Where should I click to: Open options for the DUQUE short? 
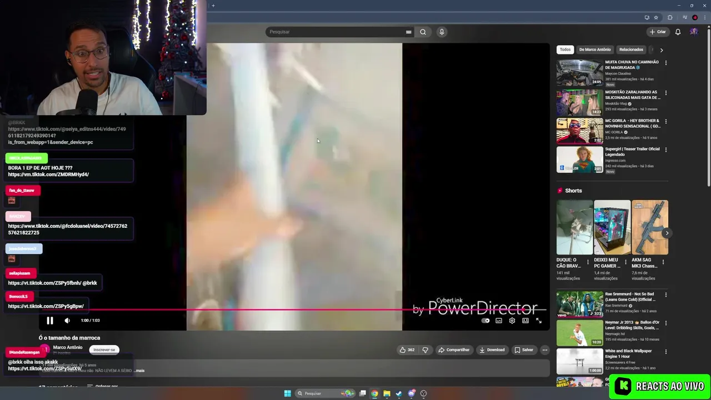point(588,262)
